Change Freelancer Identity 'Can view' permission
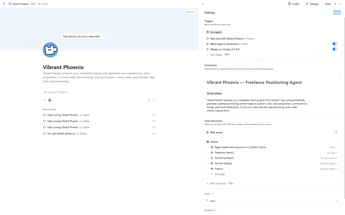 coord(332,153)
